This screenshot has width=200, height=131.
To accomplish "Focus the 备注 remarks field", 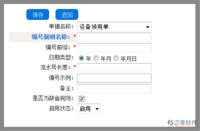I will tap(114, 88).
